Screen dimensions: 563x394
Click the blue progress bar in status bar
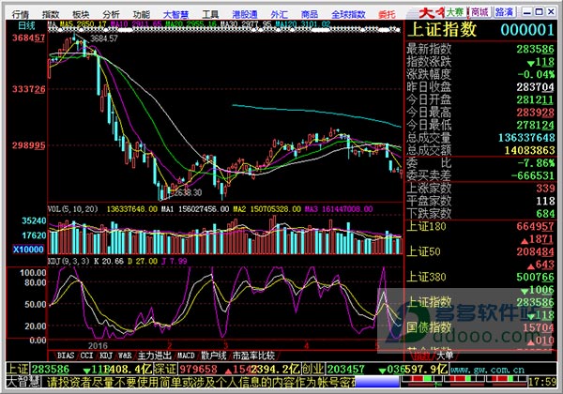click(377, 382)
